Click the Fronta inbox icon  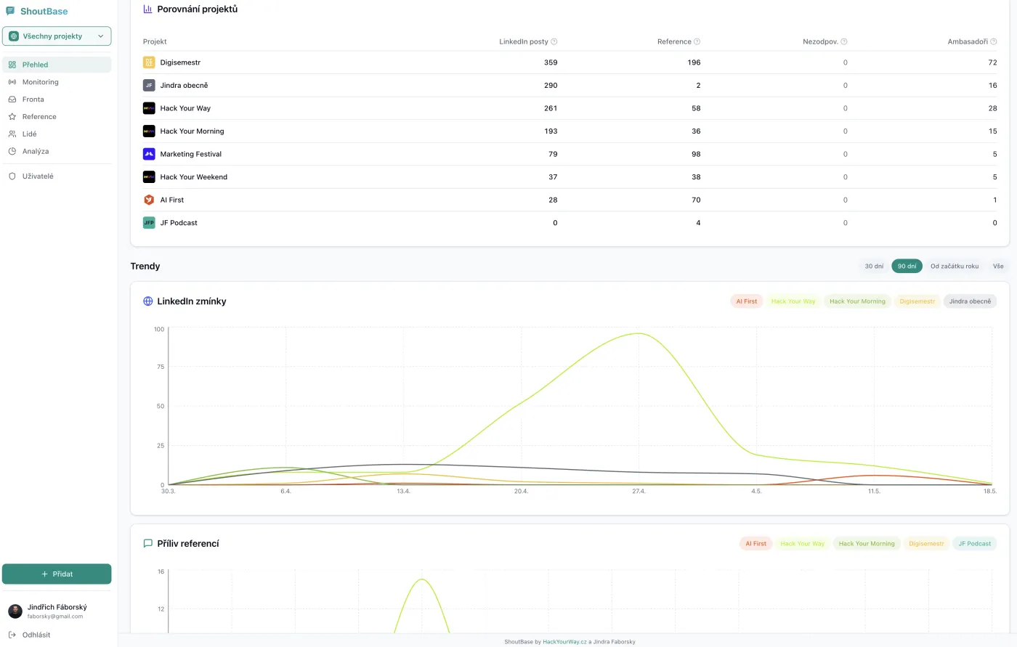tap(12, 99)
